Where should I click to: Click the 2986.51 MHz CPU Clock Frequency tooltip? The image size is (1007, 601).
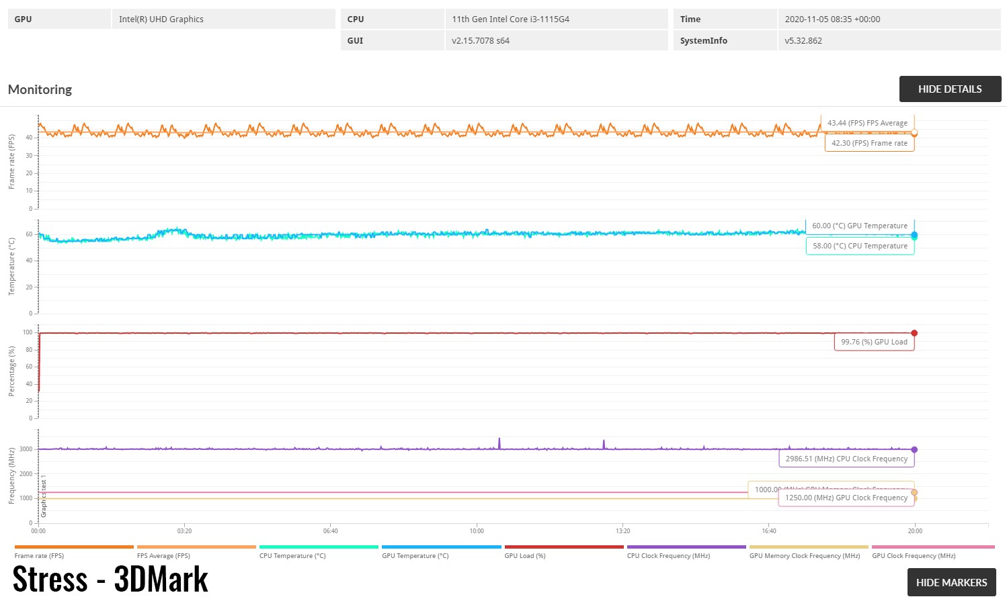point(846,459)
